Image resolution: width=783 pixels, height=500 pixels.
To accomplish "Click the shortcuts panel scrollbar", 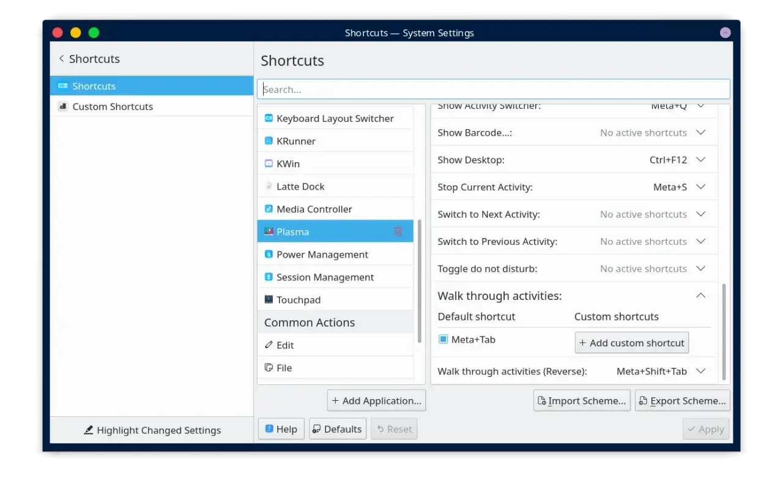I will (724, 331).
